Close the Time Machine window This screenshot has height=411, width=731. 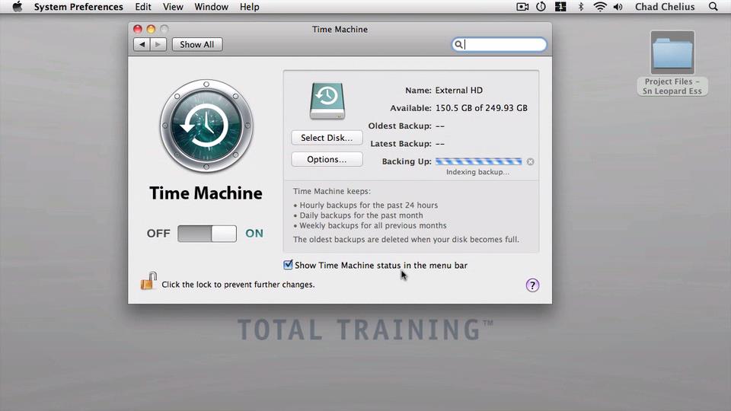coord(138,29)
